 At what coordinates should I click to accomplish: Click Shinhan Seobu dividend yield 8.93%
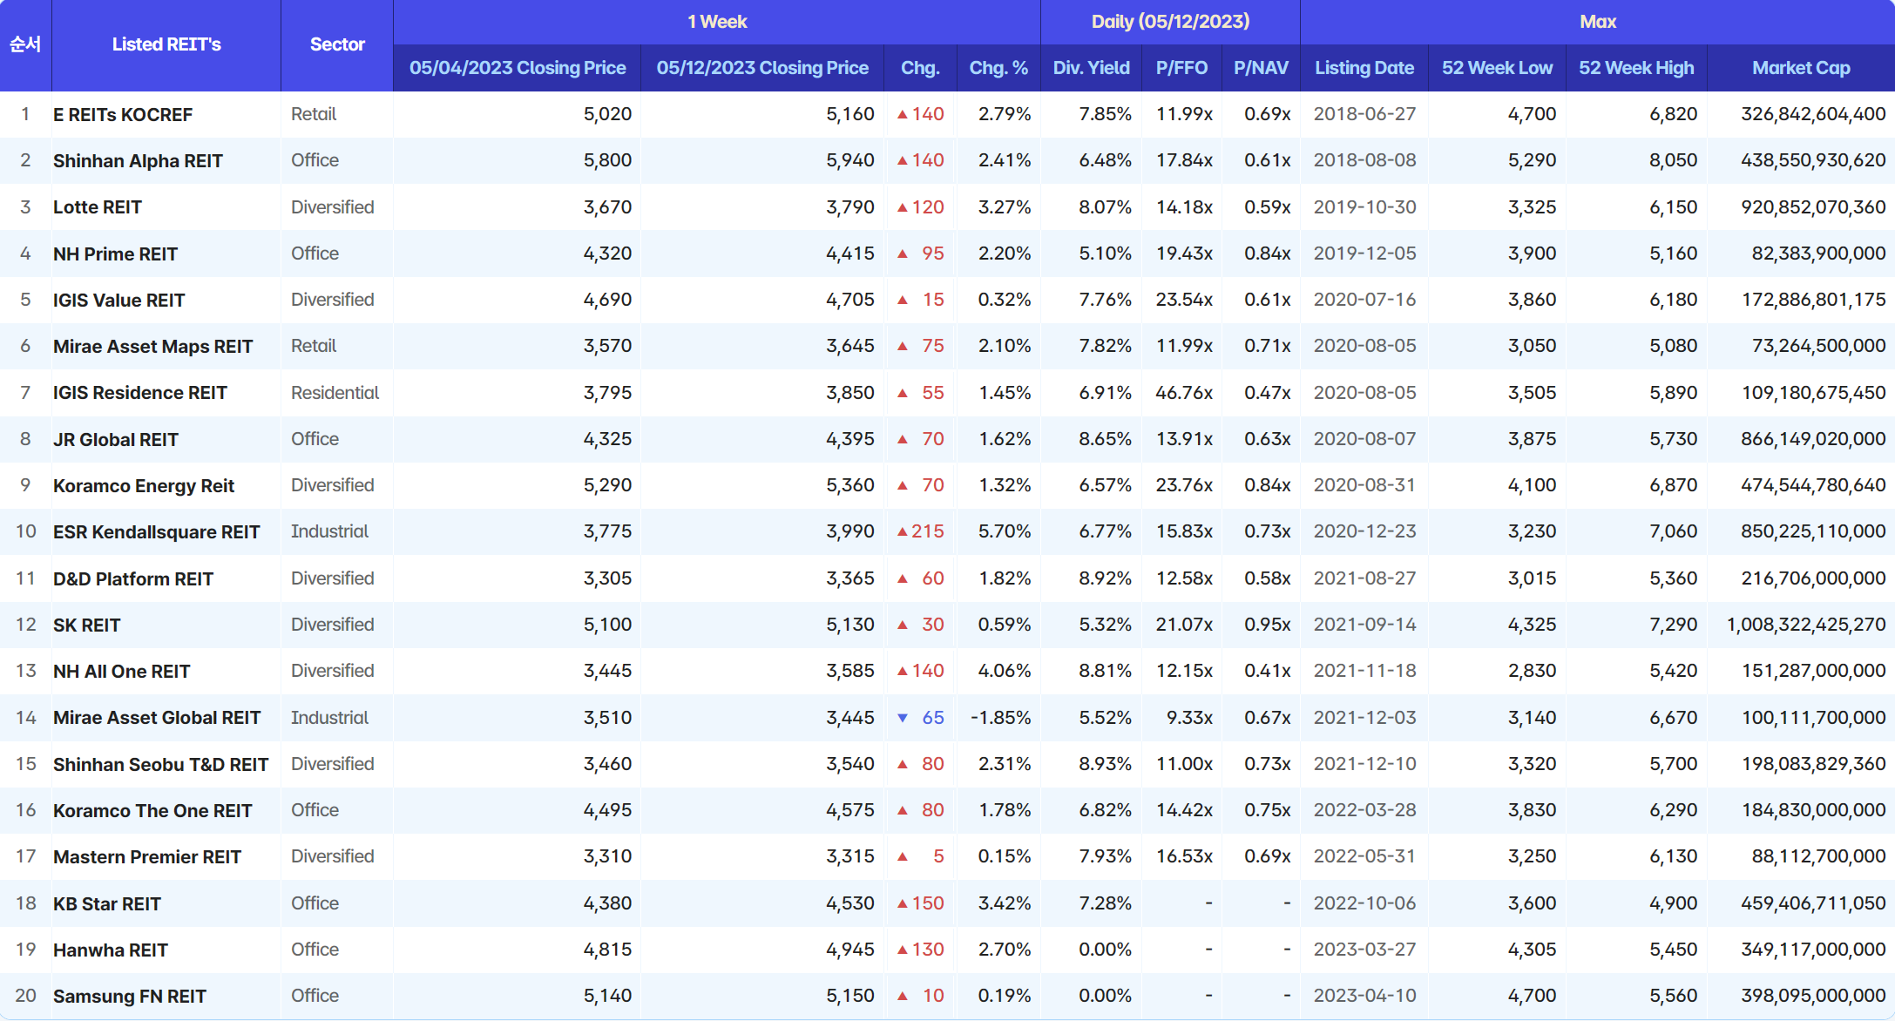1105,764
